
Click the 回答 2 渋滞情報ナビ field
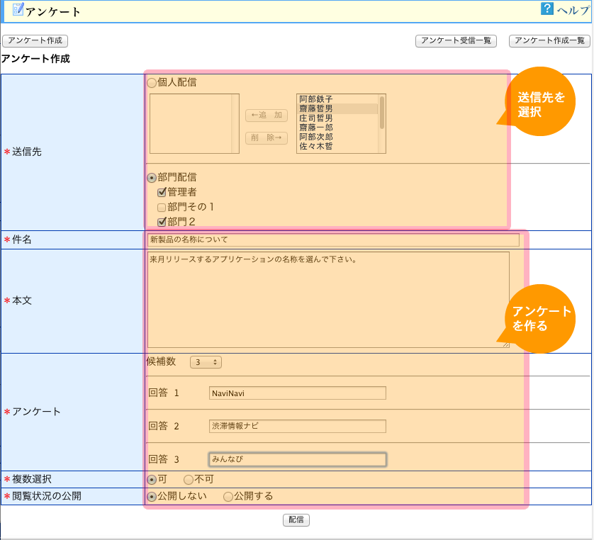(x=298, y=426)
